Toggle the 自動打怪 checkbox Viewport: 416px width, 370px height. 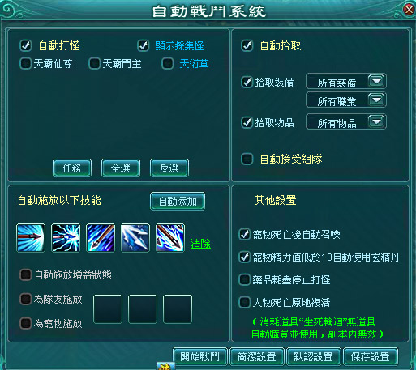click(26, 45)
